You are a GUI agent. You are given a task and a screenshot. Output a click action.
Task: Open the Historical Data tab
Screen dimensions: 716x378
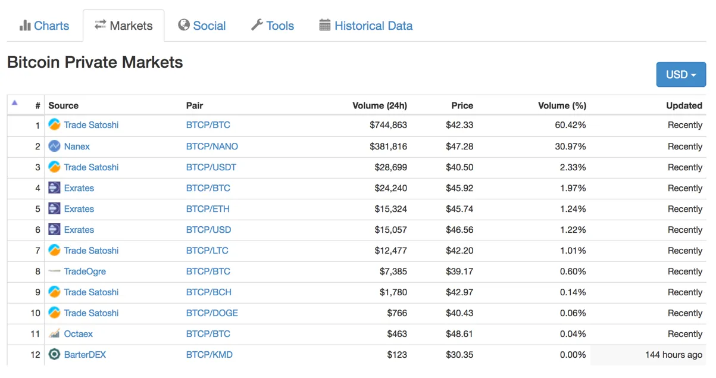(366, 26)
